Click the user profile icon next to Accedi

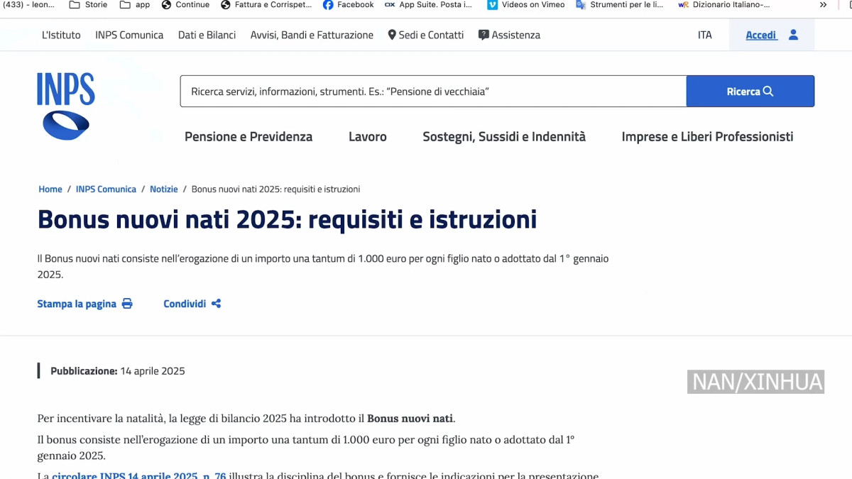(x=793, y=35)
